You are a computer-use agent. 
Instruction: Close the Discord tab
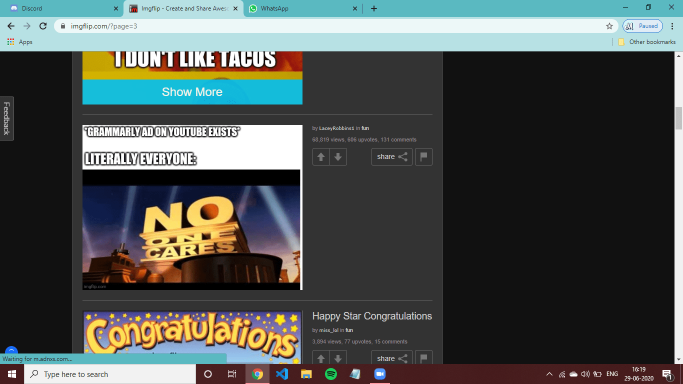116,8
